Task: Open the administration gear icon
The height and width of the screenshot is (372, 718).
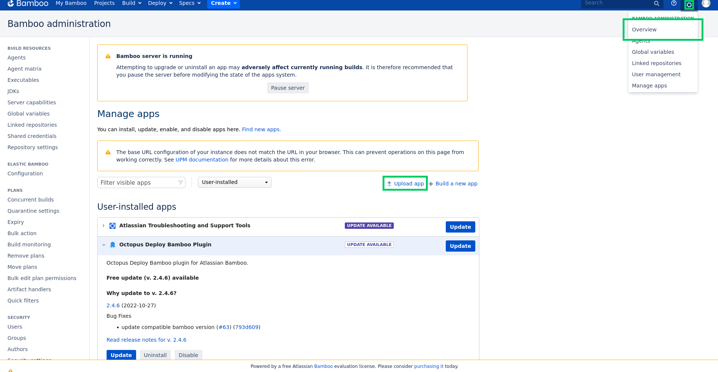Action: [x=689, y=4]
